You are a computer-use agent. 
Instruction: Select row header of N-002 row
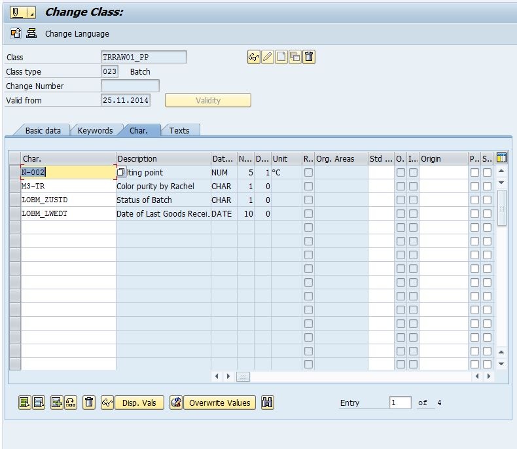click(15, 172)
